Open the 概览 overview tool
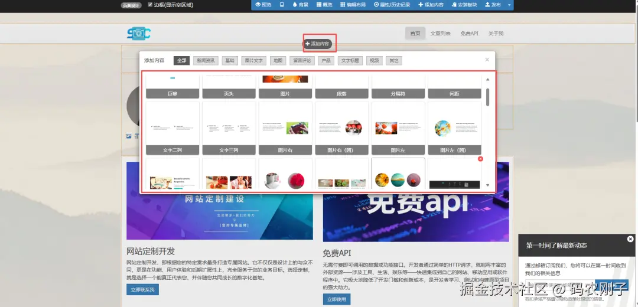 (x=324, y=5)
